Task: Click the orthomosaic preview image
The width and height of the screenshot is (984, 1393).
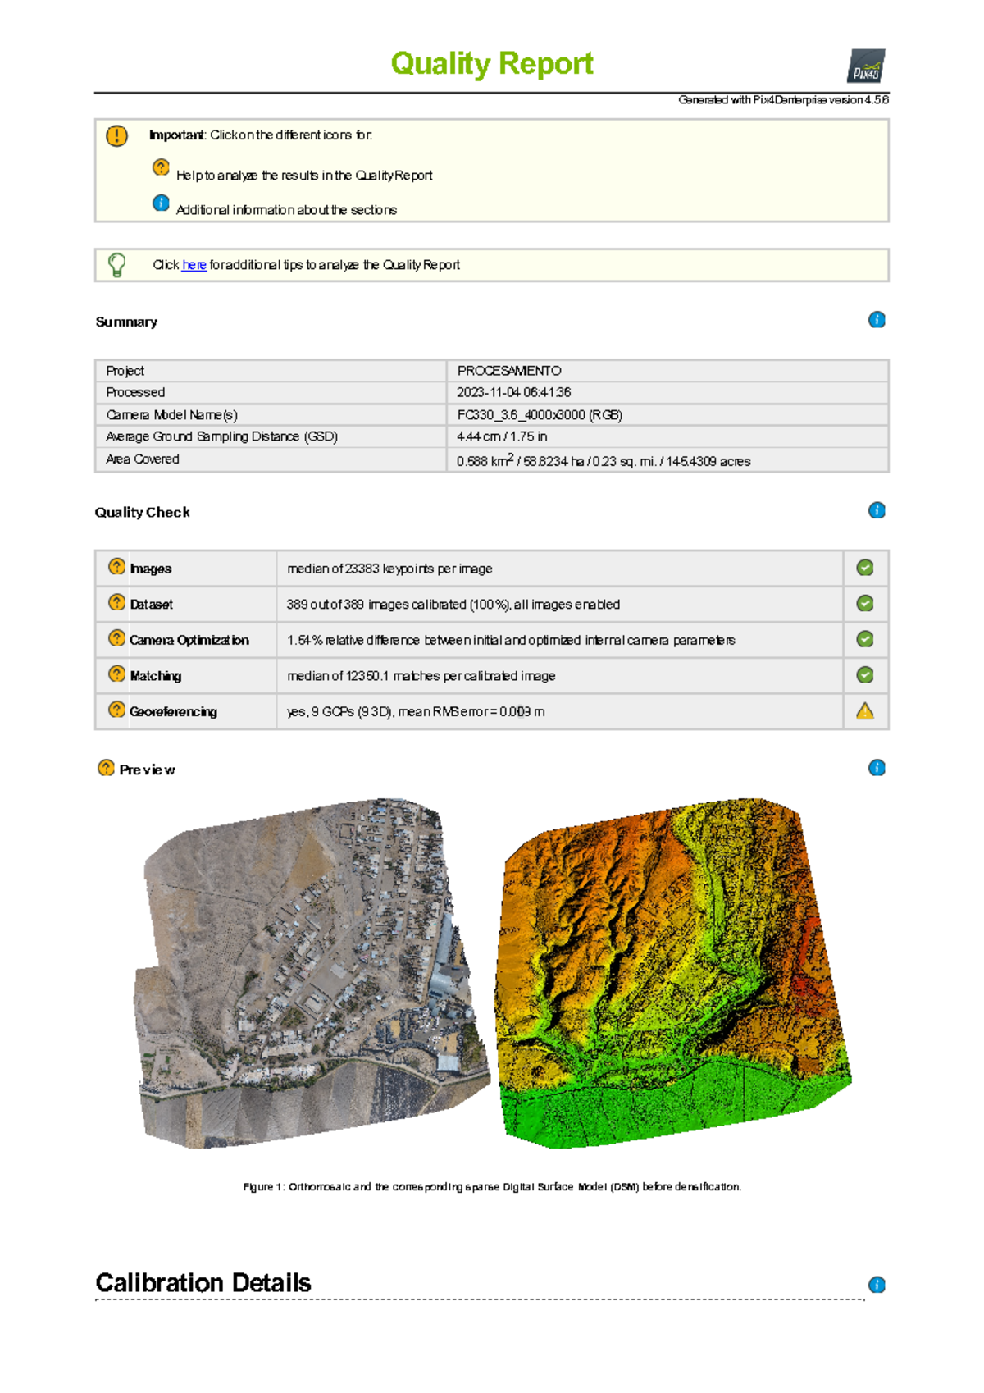Action: tap(312, 972)
